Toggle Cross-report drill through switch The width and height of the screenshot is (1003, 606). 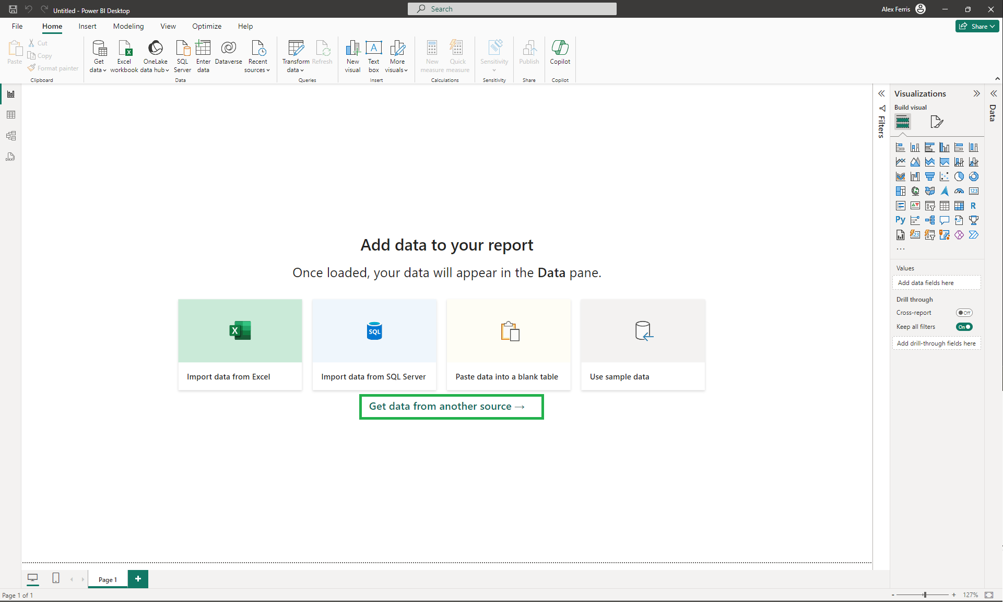click(964, 313)
